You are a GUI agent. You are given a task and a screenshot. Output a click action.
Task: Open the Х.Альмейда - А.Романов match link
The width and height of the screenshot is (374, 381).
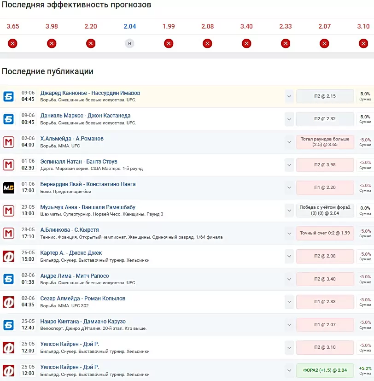[x=72, y=139]
